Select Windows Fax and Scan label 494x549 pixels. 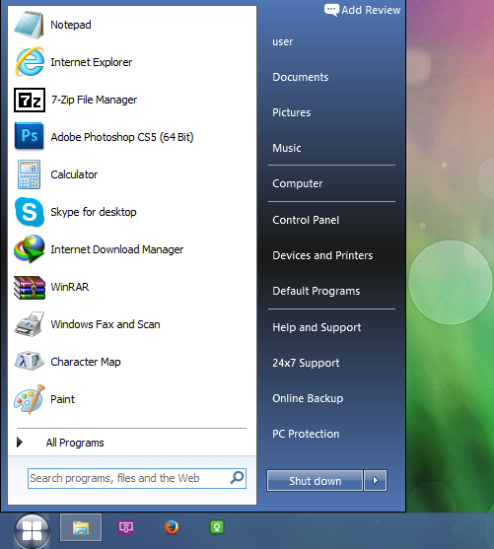pyautogui.click(x=106, y=324)
